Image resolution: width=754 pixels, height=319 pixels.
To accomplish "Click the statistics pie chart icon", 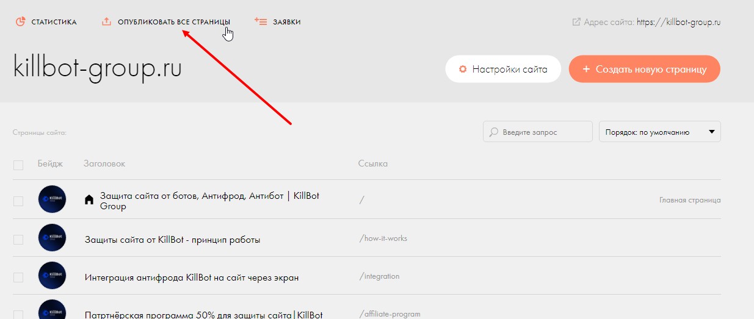I will point(20,22).
